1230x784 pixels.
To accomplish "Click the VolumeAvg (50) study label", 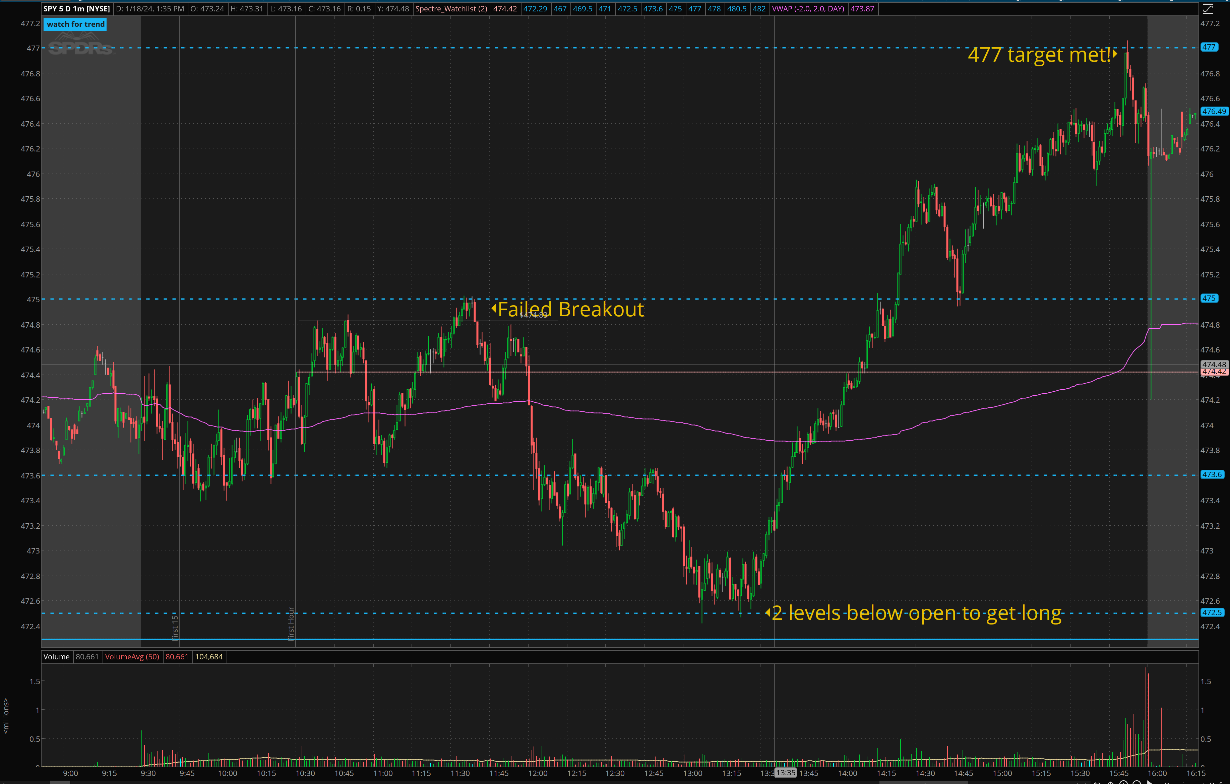I will click(x=132, y=657).
